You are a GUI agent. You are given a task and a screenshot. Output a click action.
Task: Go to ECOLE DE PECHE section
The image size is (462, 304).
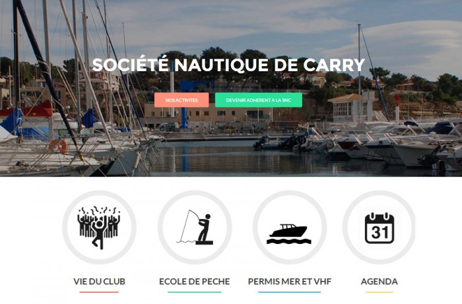(x=195, y=282)
